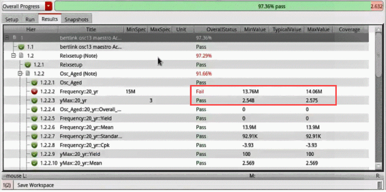Click green pass icon of row 1.1
This screenshot has height=192, width=386.
coord(21,47)
